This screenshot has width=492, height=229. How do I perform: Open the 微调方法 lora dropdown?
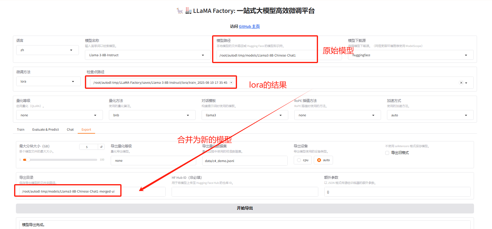48,81
